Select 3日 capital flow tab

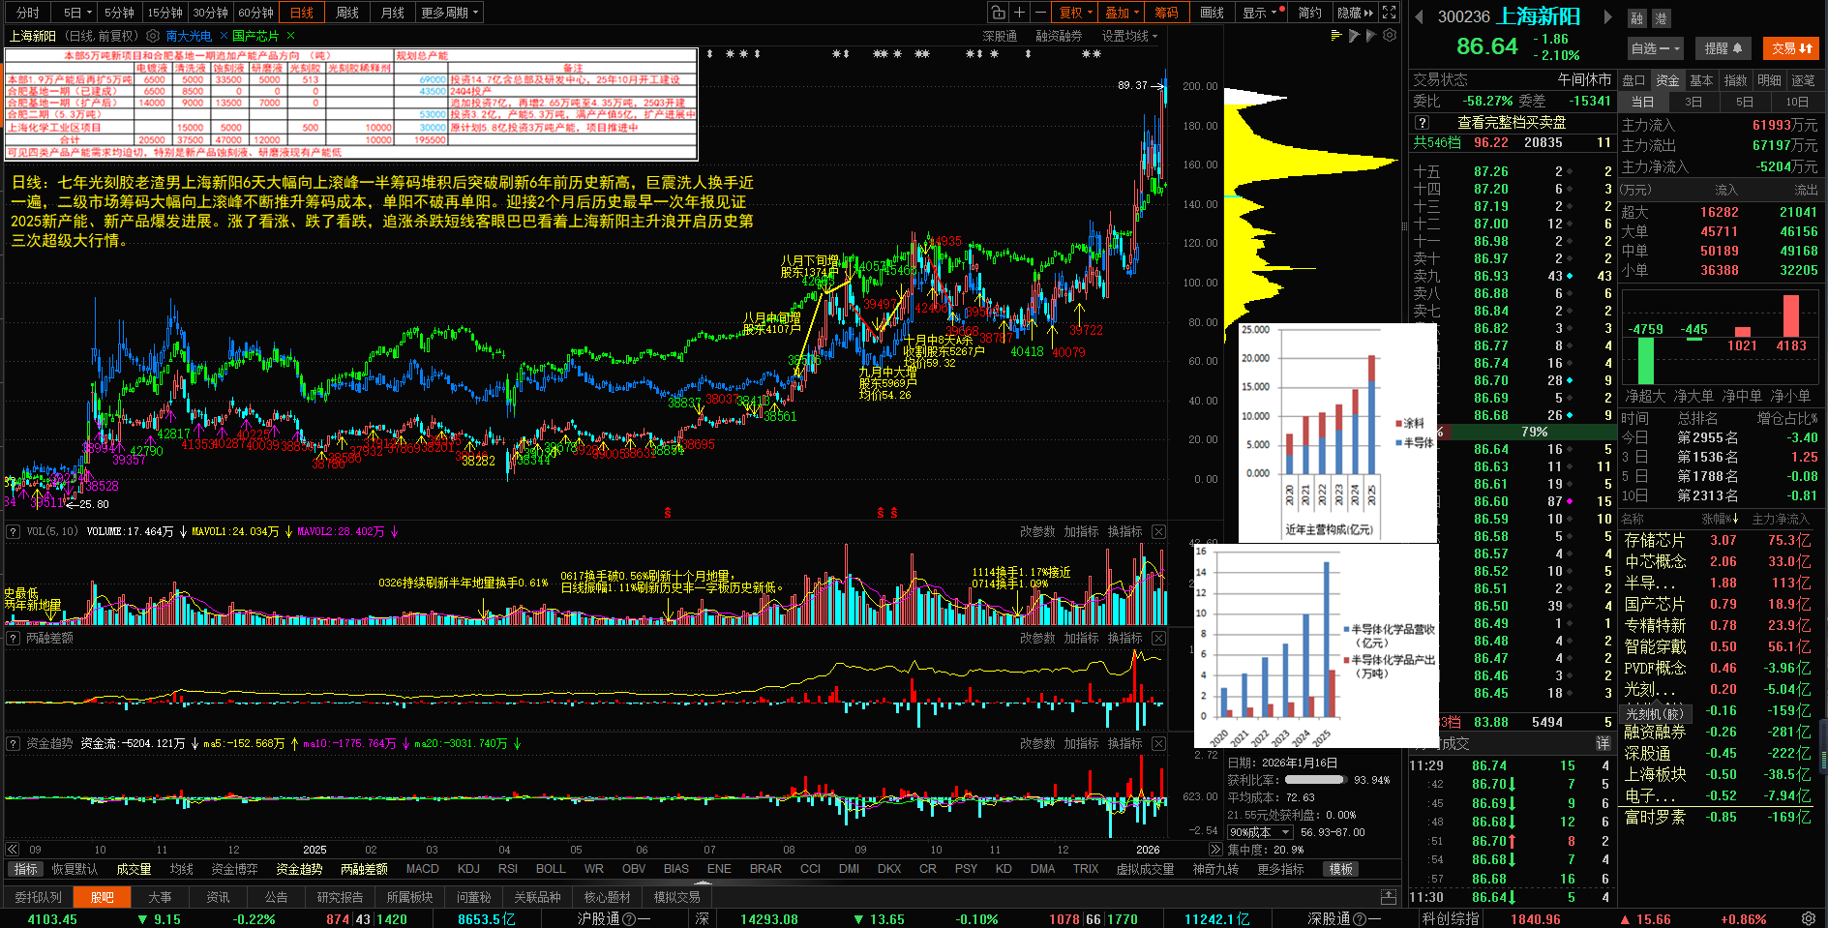tap(1693, 102)
